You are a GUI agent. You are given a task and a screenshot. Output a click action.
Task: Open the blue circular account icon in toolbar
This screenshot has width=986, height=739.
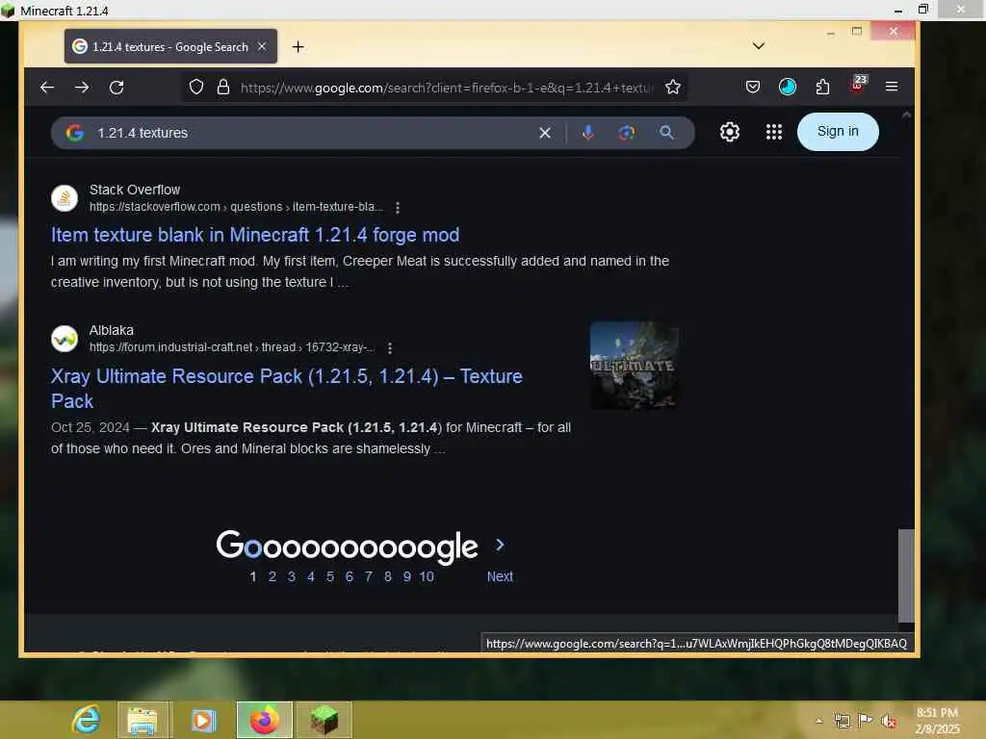[788, 87]
